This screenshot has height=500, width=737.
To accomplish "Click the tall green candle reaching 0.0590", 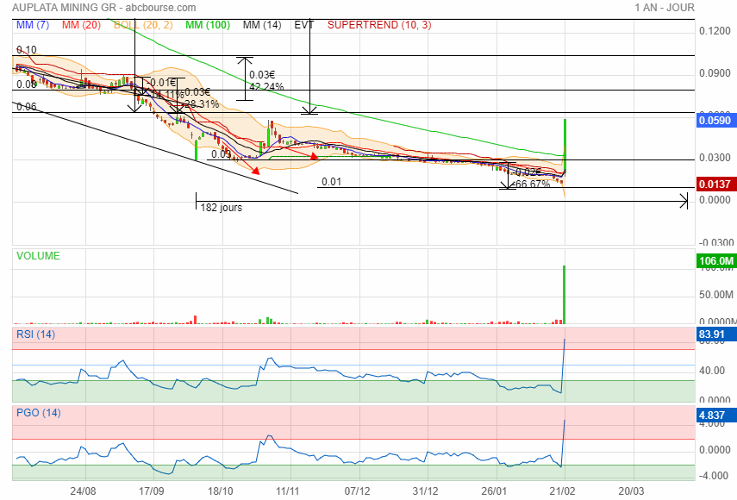I will point(565,146).
